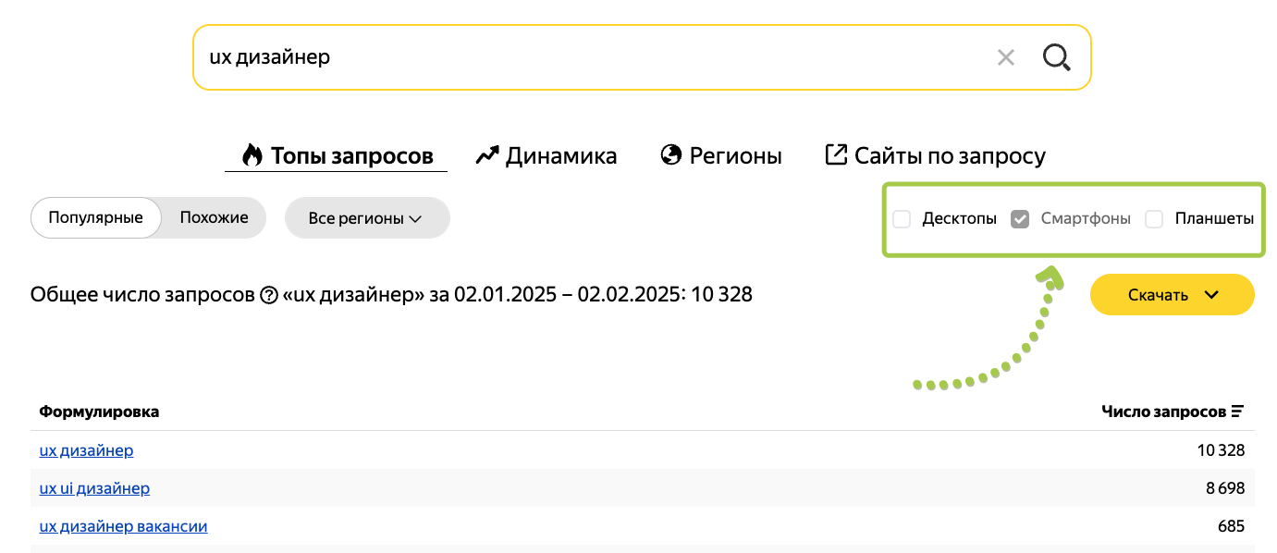Click into the search input field
1277x553 pixels.
592,57
